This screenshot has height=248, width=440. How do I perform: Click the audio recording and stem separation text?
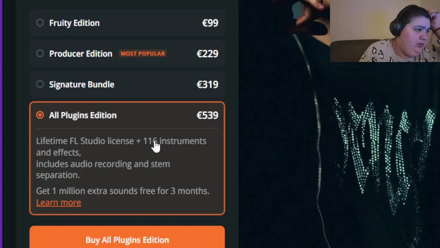pos(103,169)
